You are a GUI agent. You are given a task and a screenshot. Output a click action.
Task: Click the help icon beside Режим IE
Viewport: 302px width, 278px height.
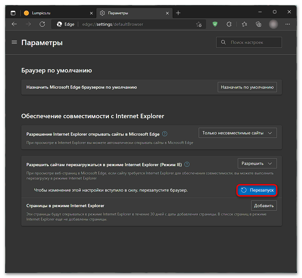click(x=187, y=164)
